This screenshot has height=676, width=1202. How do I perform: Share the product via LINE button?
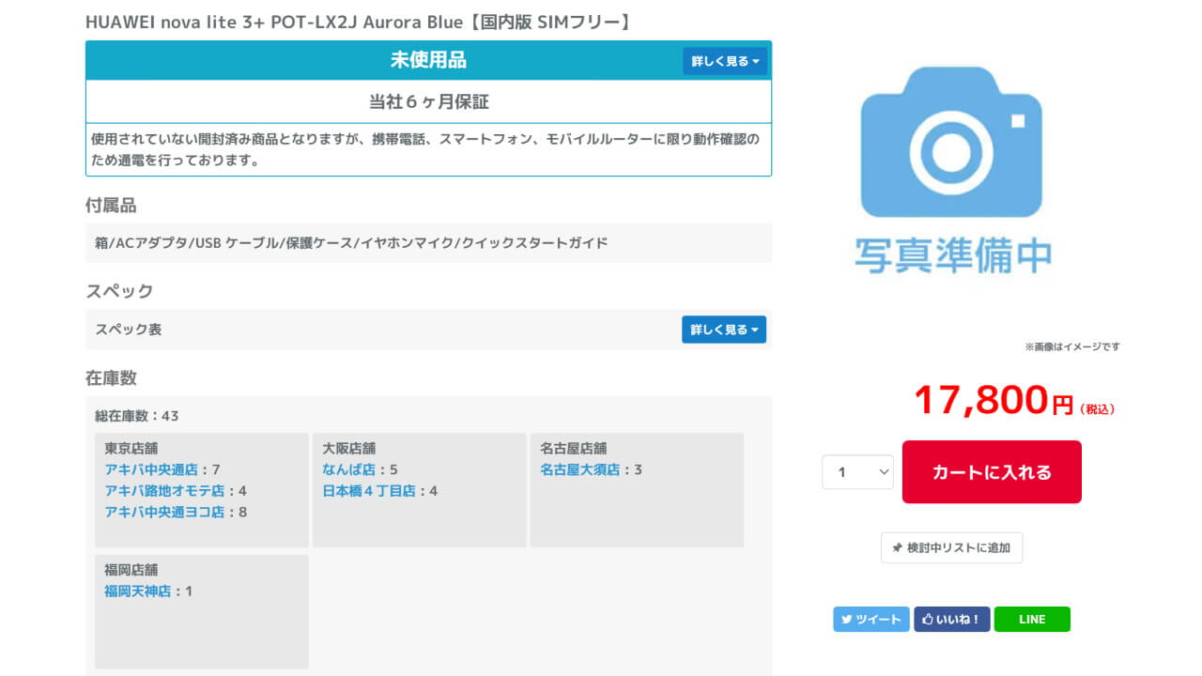tap(1031, 620)
